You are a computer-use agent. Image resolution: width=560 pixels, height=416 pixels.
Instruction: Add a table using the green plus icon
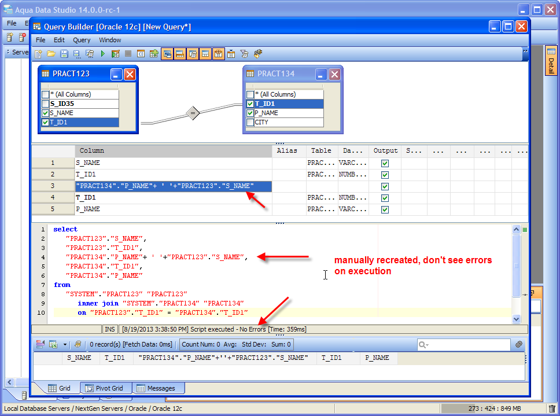(x=154, y=54)
